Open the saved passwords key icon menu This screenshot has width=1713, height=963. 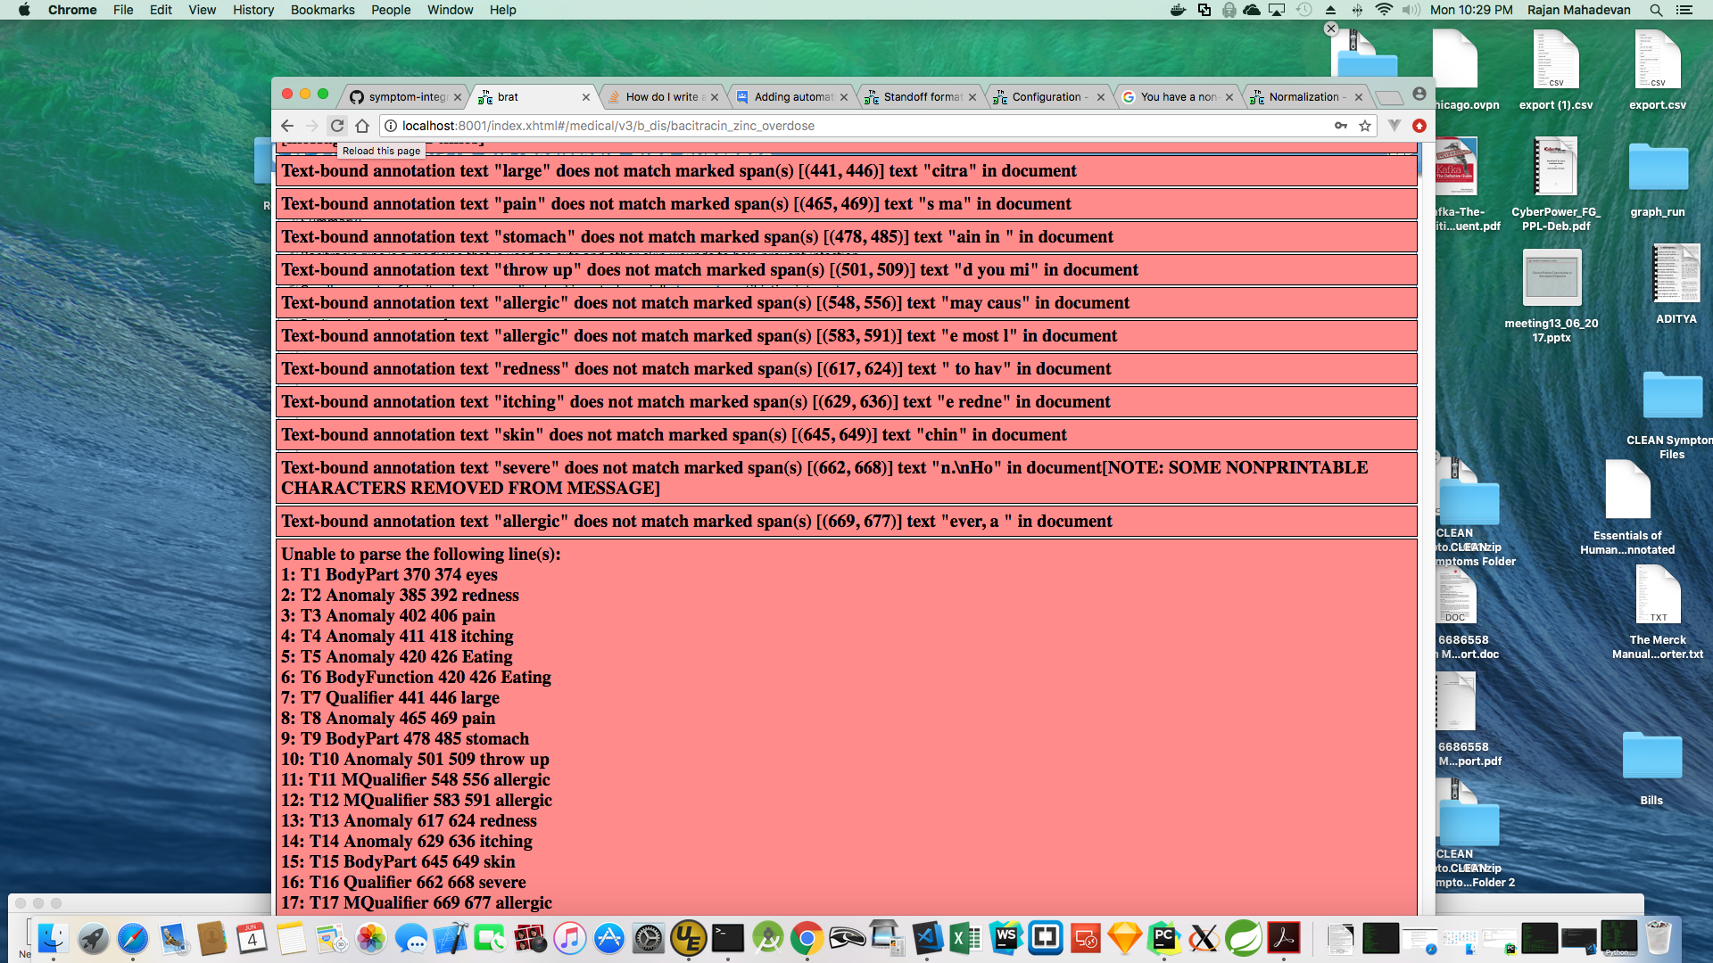(1341, 126)
